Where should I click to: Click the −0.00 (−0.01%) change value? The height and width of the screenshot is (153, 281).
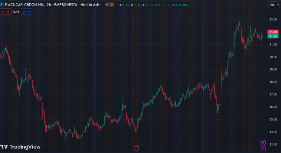click(178, 5)
